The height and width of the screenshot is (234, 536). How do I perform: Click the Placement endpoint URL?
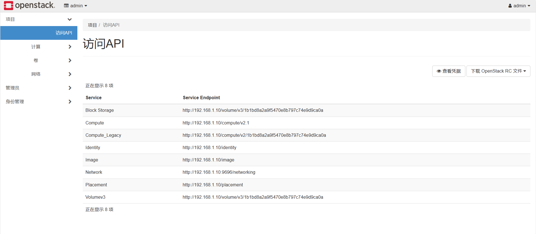click(x=213, y=185)
